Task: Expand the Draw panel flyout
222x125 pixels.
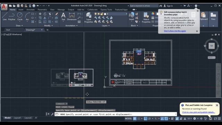Action: [19, 26]
